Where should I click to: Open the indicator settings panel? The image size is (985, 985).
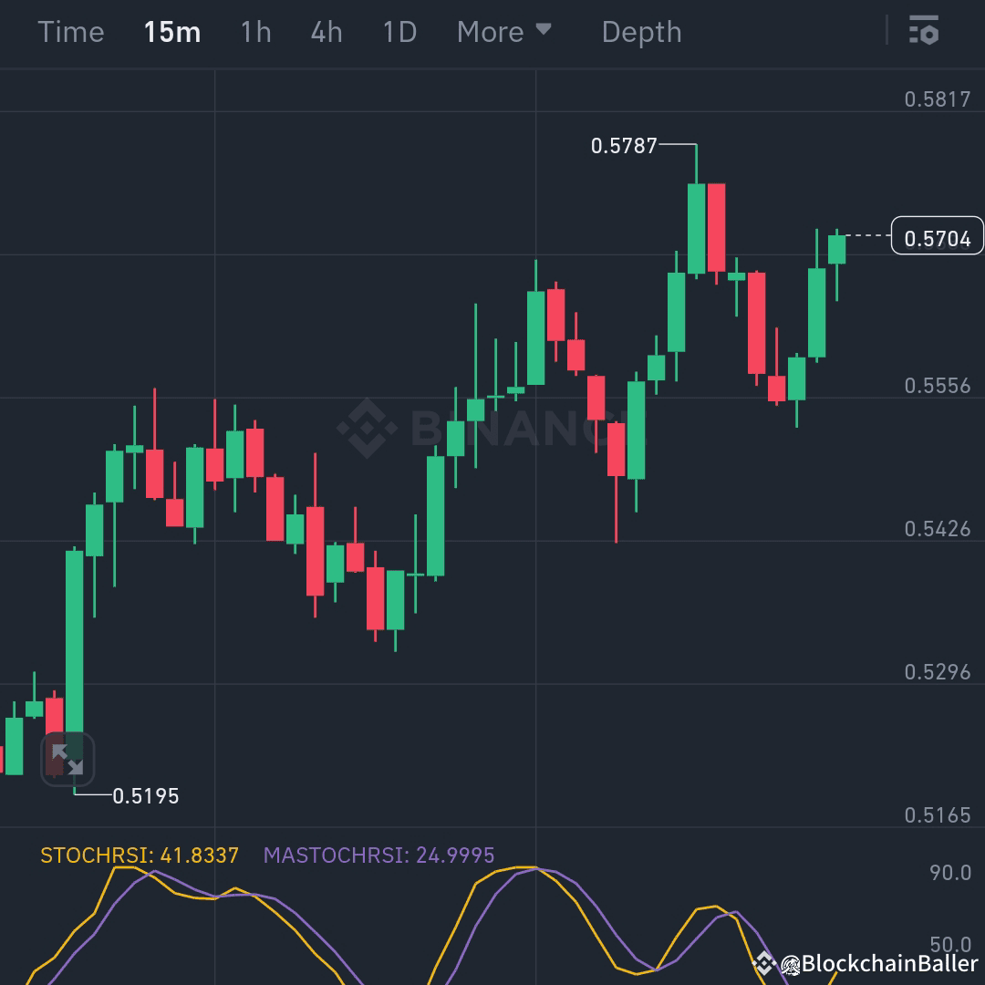coord(925,31)
